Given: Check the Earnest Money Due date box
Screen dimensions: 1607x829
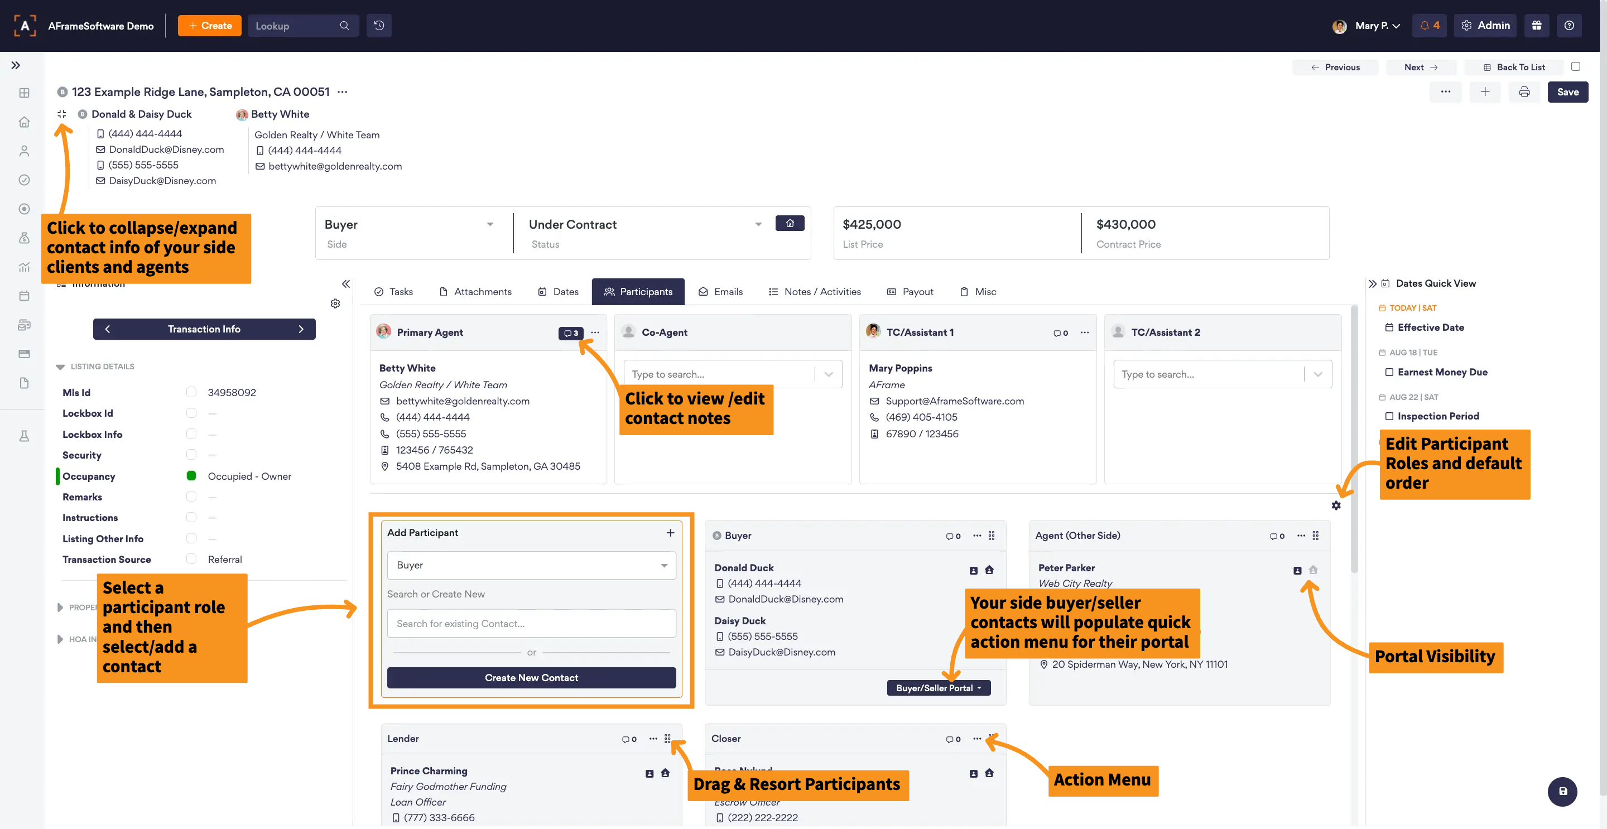Looking at the screenshot, I should point(1389,372).
